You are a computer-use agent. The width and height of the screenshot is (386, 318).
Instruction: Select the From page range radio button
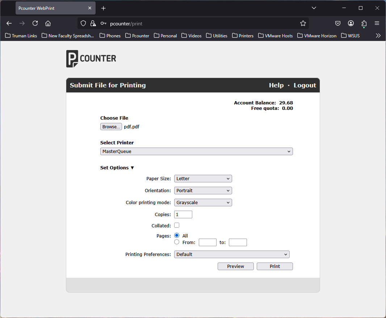click(177, 242)
